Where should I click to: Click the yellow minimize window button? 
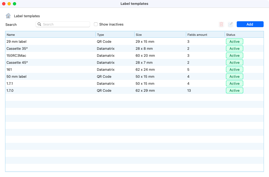(9, 4)
